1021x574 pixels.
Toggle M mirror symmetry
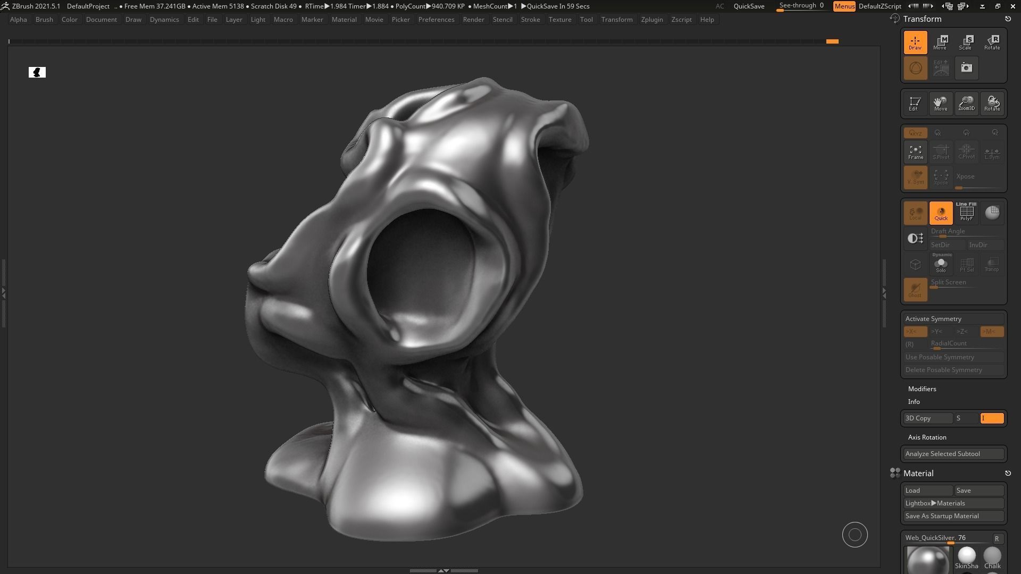pyautogui.click(x=992, y=332)
